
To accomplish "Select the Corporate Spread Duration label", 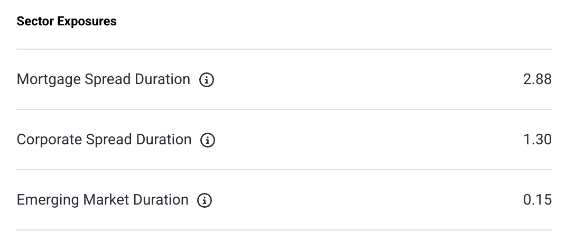I will (104, 140).
